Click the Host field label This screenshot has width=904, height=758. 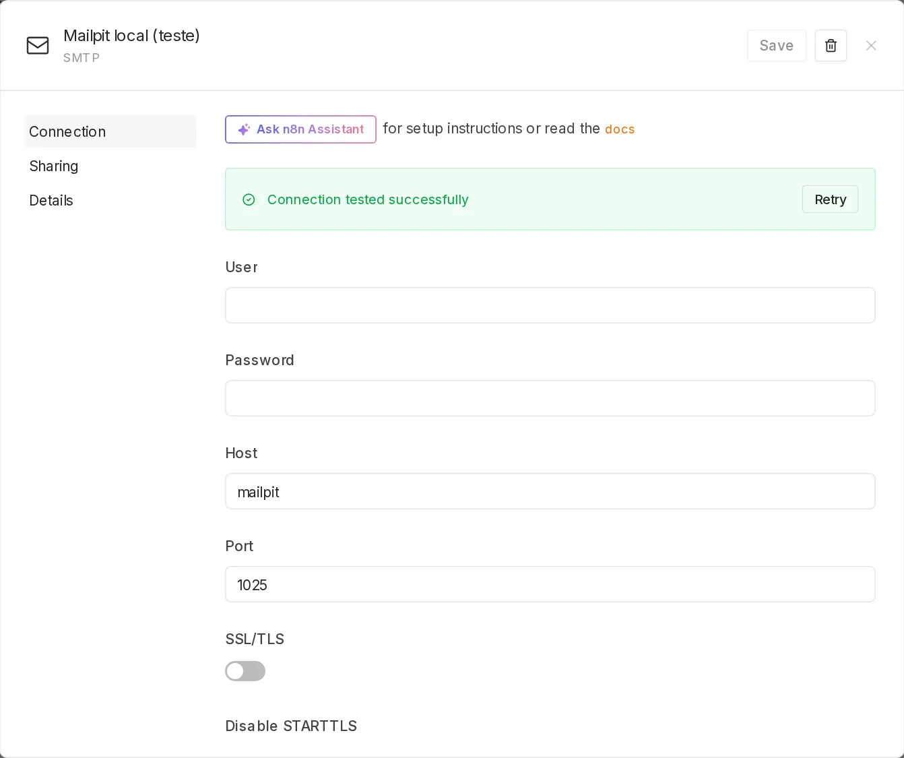point(241,453)
